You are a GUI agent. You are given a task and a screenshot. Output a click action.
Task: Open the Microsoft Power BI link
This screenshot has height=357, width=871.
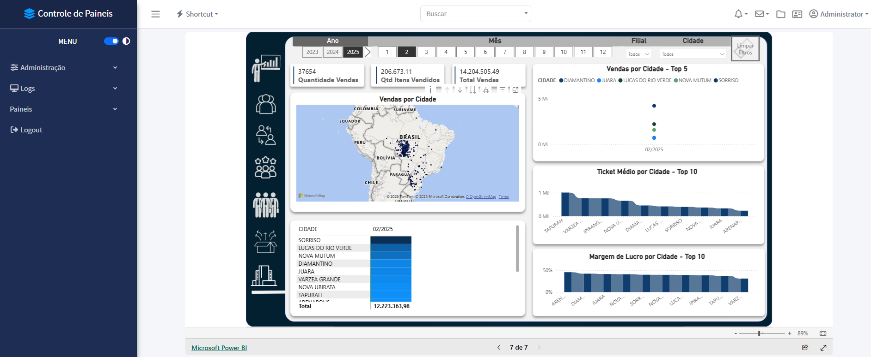219,348
